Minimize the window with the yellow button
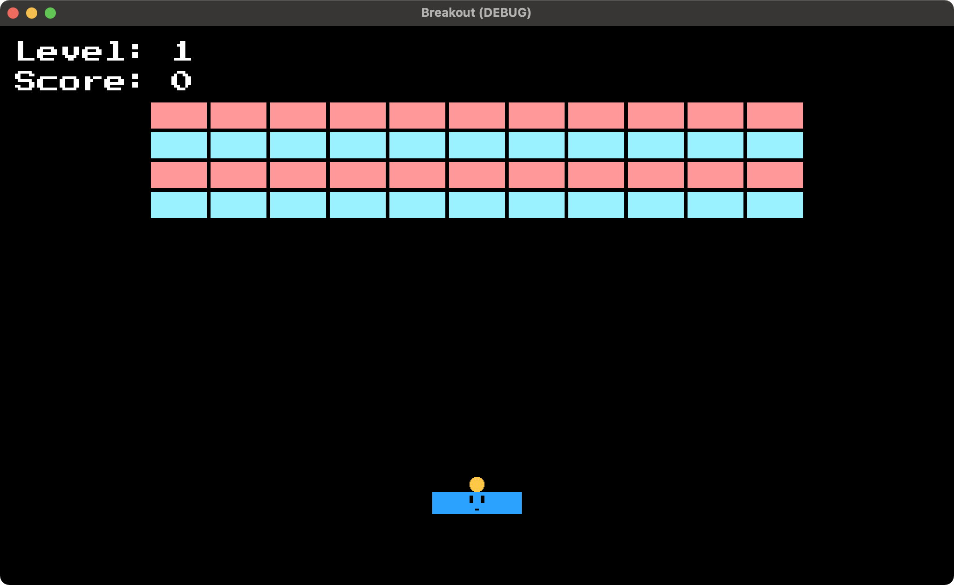 point(32,13)
